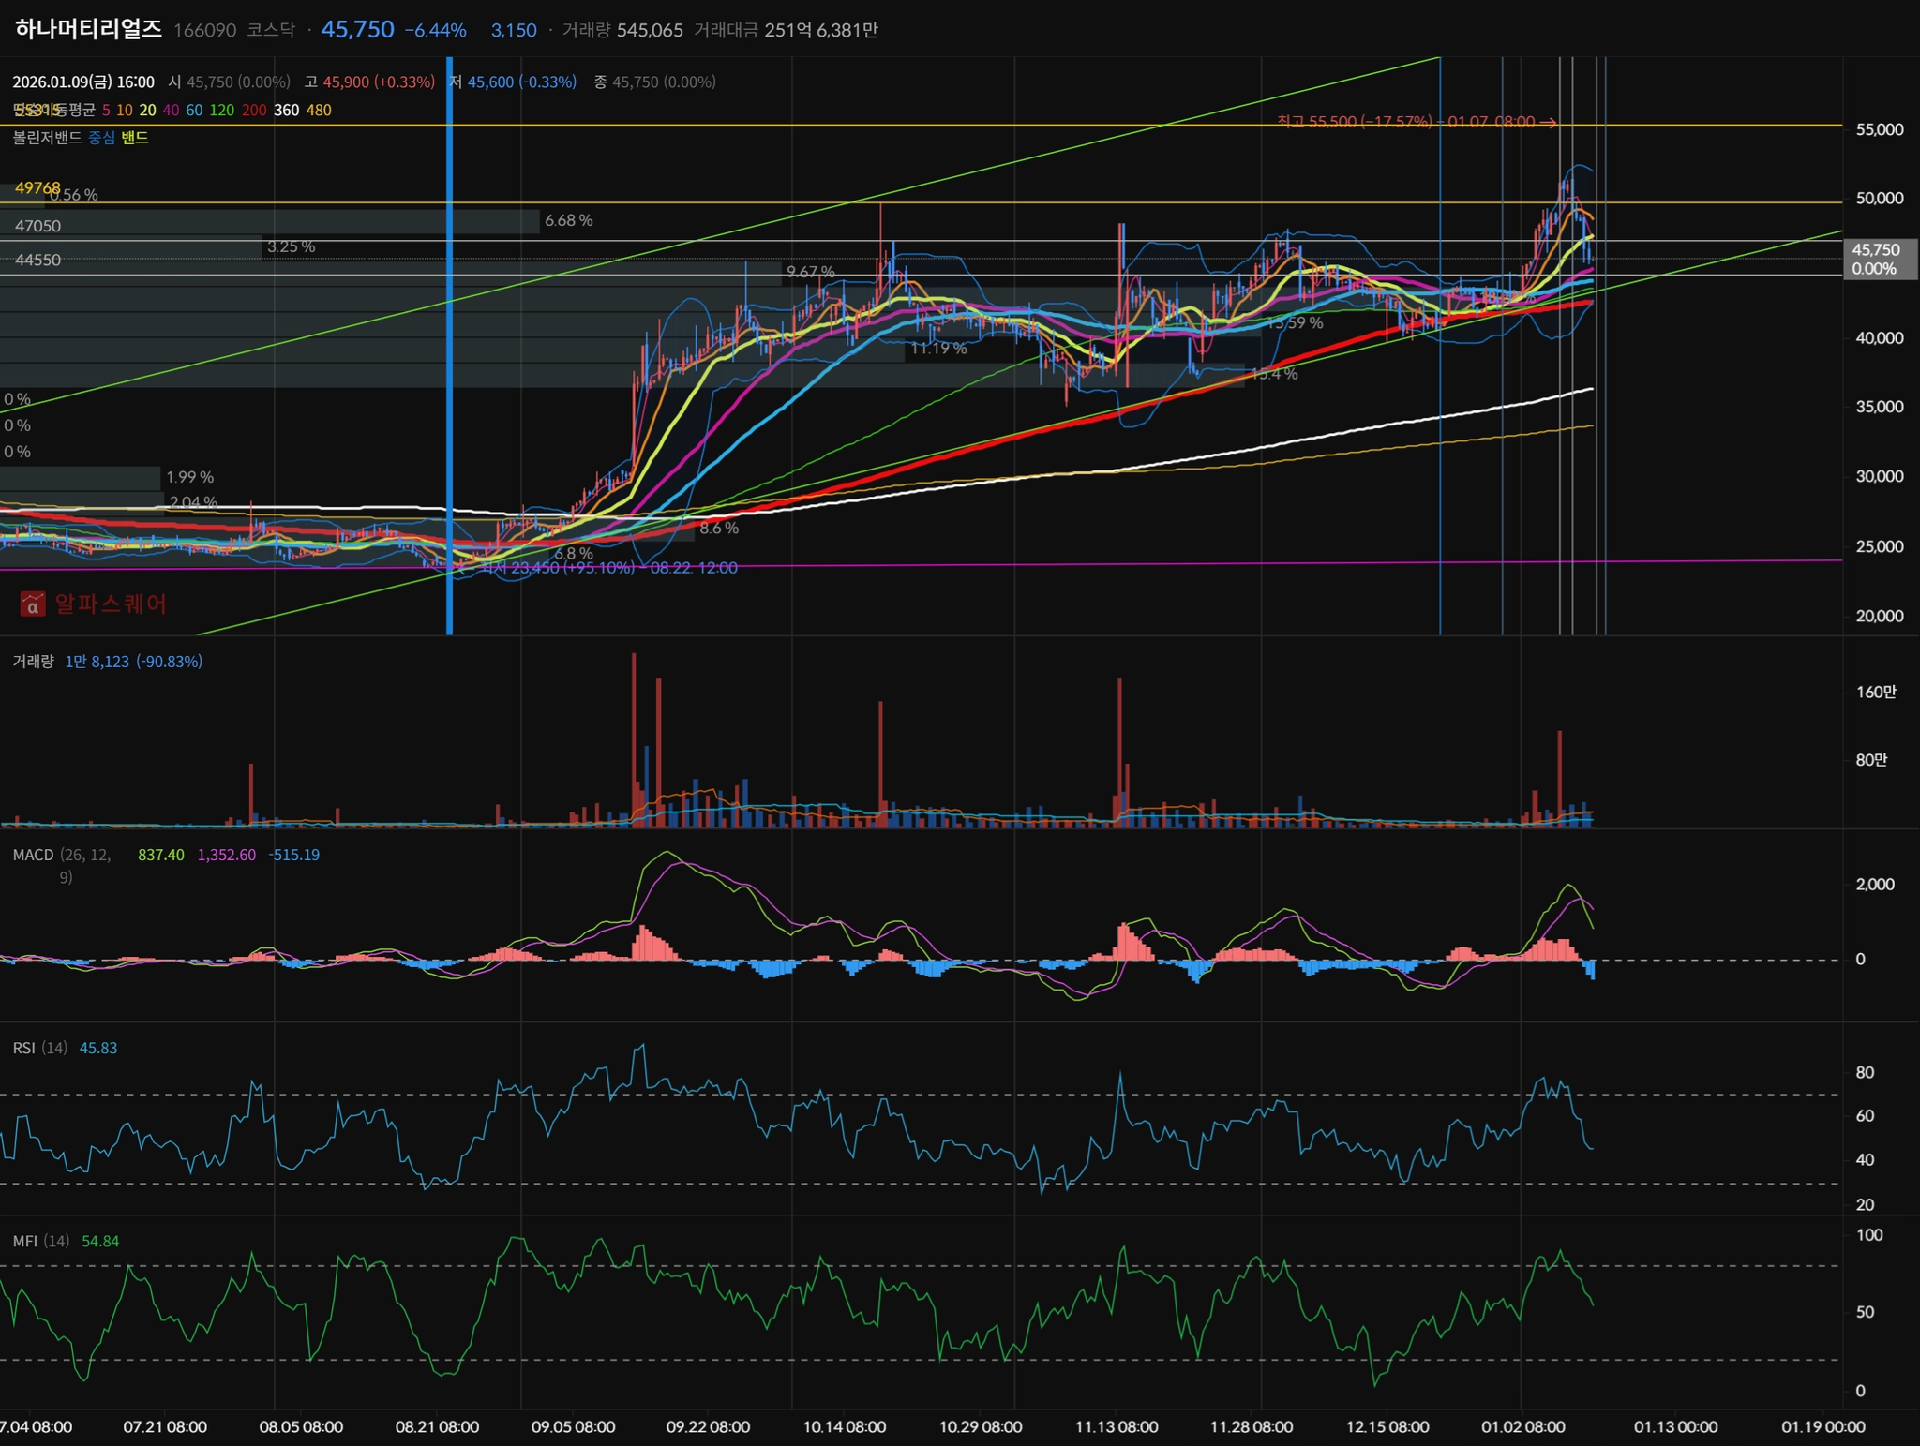Click the 하나머티리얼즈 stock name title
The image size is (1920, 1446).
tap(89, 29)
